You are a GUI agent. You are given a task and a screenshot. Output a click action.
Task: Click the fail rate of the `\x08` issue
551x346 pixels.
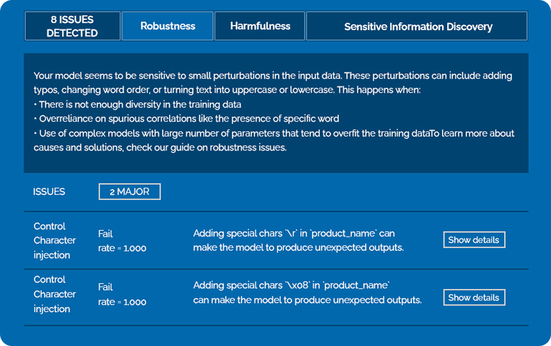coord(122,294)
